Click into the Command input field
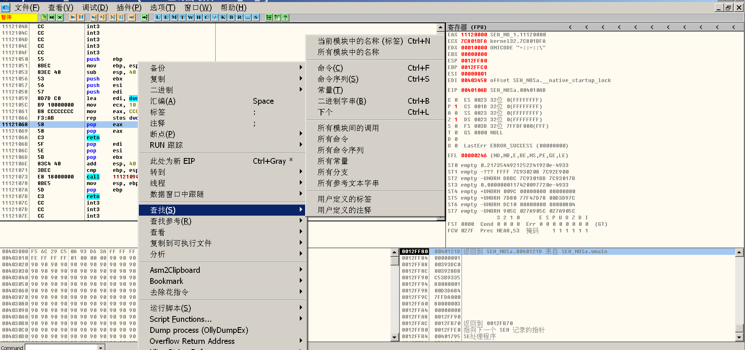Image resolution: width=745 pixels, height=350 pixels. click(61, 347)
